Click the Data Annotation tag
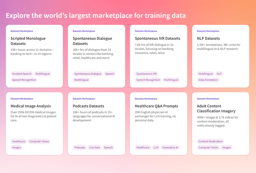 tap(208, 80)
